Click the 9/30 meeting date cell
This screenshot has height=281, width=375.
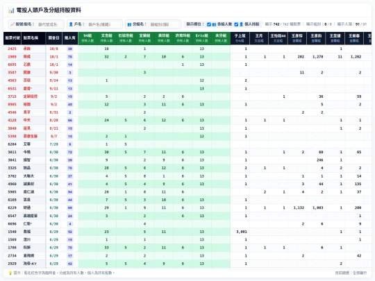[53, 73]
